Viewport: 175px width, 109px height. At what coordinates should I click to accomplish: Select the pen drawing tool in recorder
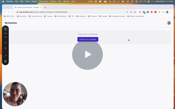click(5, 55)
